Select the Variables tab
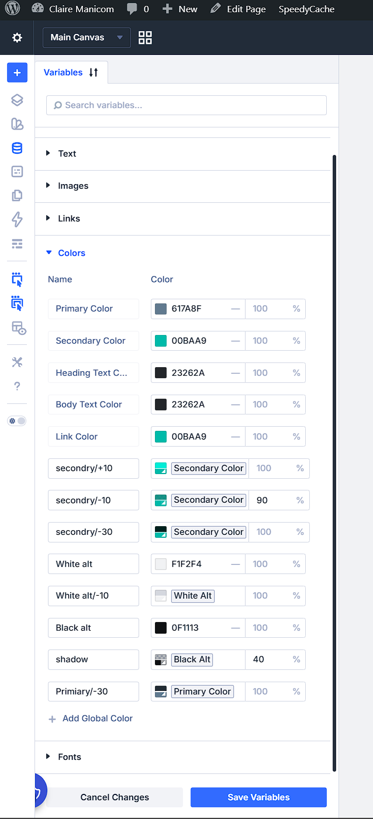The width and height of the screenshot is (373, 819). (71, 72)
